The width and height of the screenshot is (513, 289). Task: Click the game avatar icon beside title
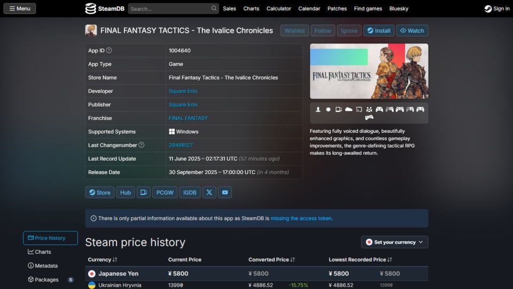(91, 31)
